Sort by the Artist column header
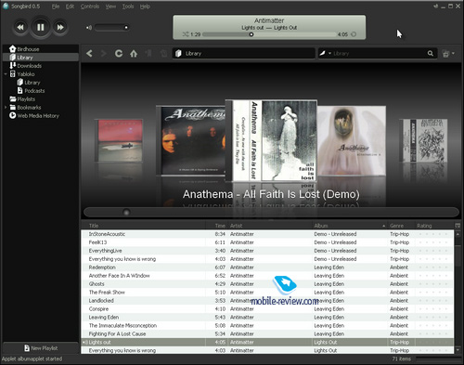Screen dimensions: 464x365 [270, 226]
